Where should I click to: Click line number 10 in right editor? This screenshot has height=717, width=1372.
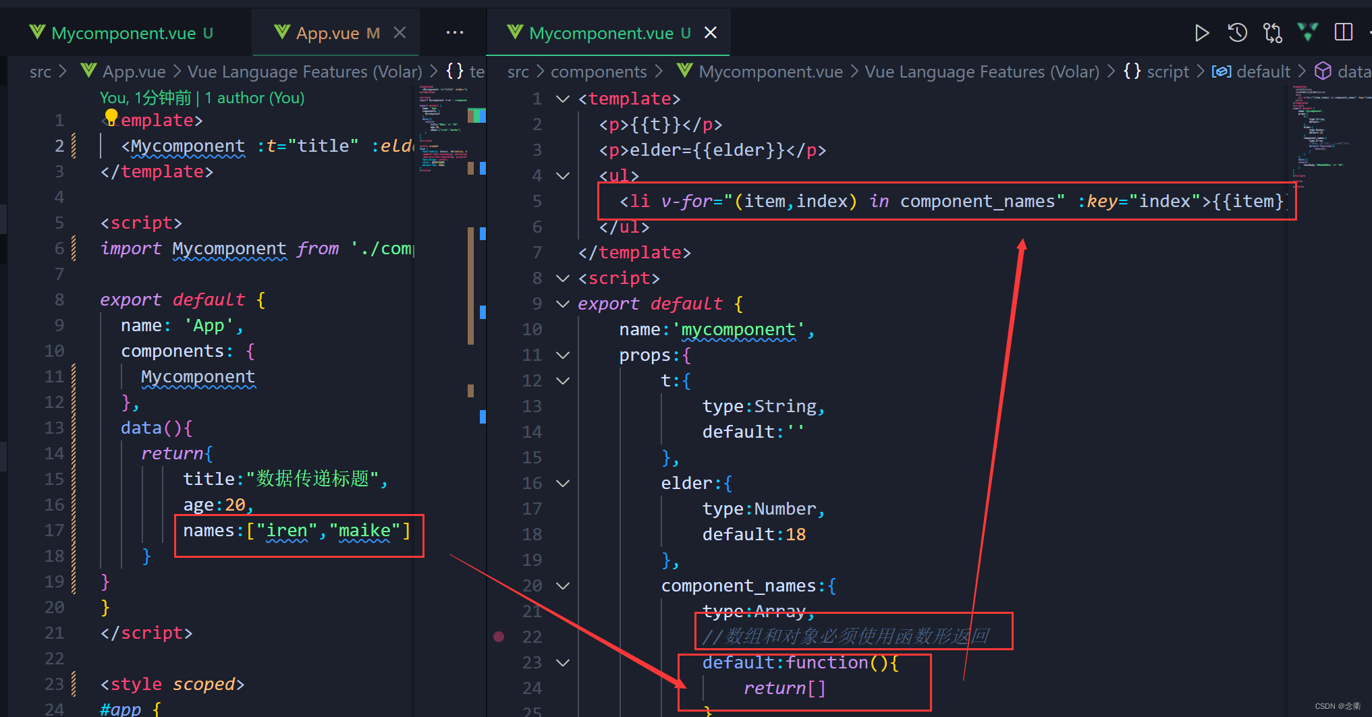point(532,330)
